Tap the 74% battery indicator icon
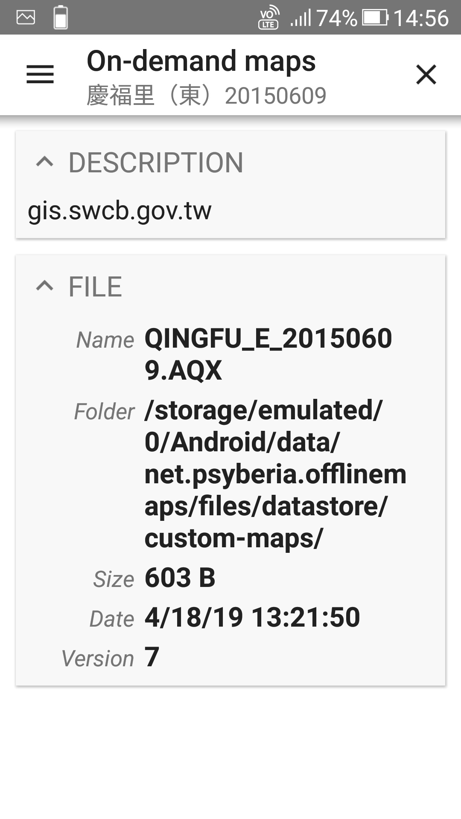This screenshot has height=819, width=461. click(375, 18)
